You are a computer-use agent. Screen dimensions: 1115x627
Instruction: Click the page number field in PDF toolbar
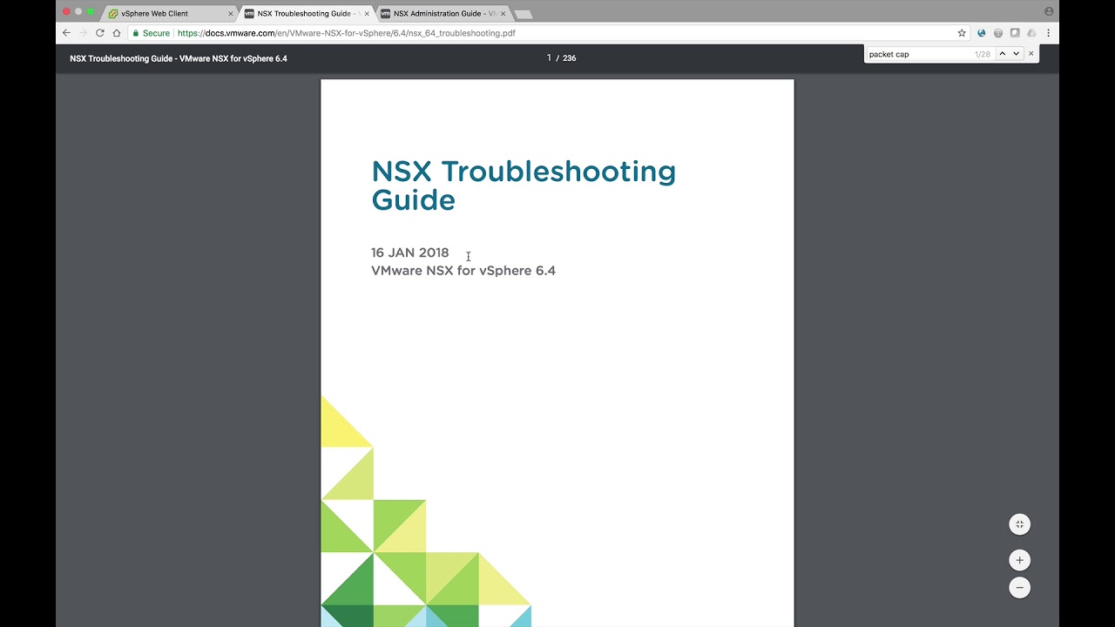click(549, 58)
